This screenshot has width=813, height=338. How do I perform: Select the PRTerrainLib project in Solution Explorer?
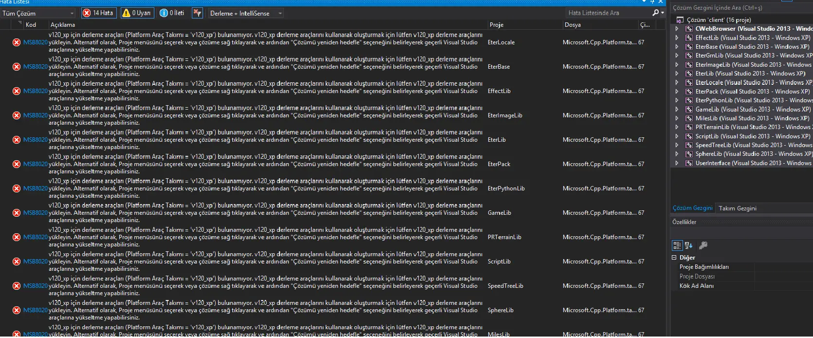(754, 127)
